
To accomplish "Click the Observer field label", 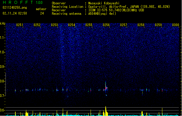I will point(59,3).
